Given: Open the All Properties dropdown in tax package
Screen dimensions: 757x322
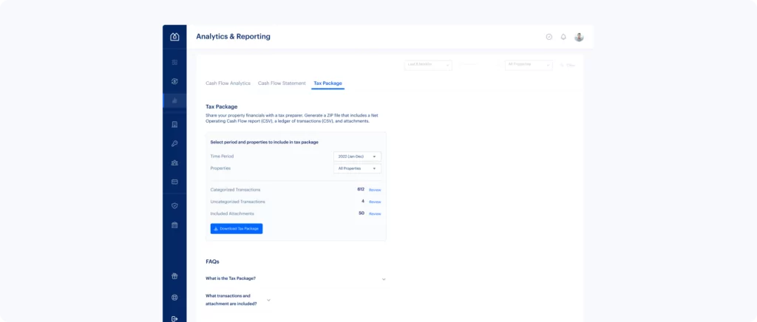Looking at the screenshot, I should click(357, 168).
